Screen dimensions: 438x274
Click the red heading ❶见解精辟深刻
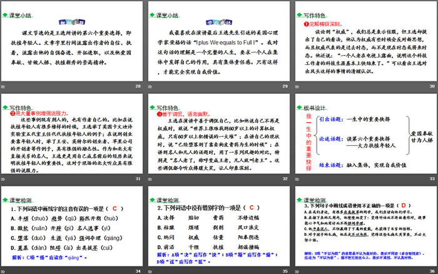323,24
